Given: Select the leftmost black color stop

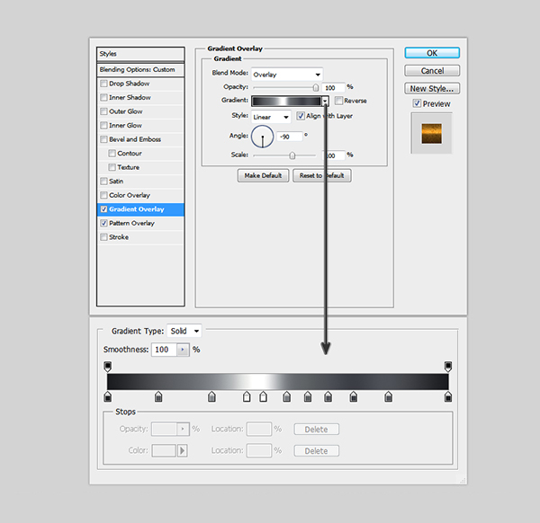Looking at the screenshot, I should click(x=108, y=396).
